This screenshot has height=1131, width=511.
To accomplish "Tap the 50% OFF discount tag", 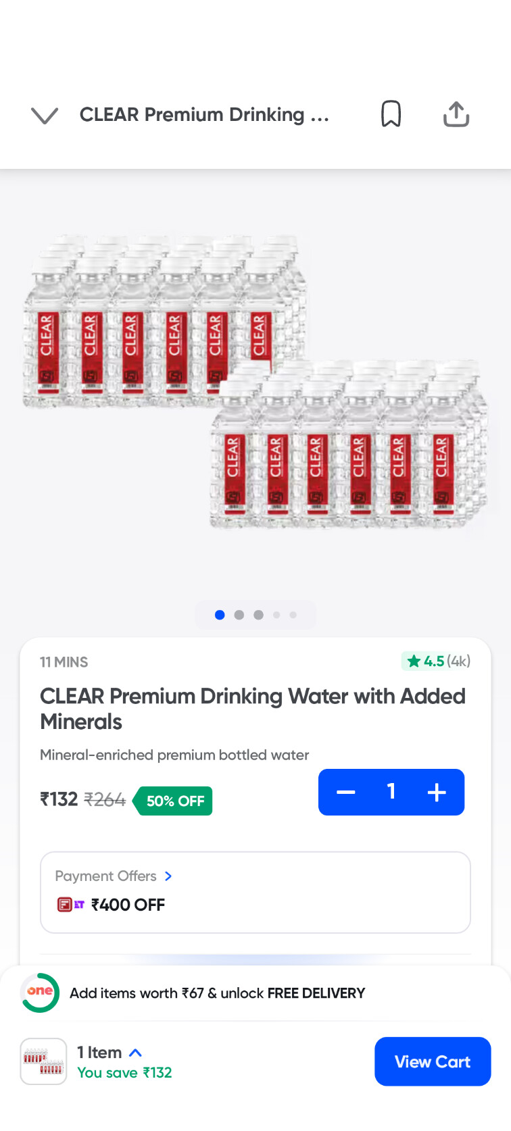I will pyautogui.click(x=174, y=801).
